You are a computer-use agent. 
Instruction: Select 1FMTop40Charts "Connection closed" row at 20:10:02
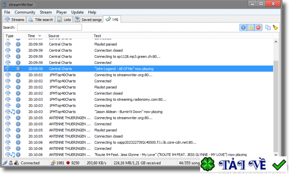pyautogui.click(x=138, y=93)
